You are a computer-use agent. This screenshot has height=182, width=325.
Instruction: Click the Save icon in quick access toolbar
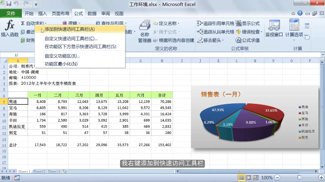[x=9, y=4]
